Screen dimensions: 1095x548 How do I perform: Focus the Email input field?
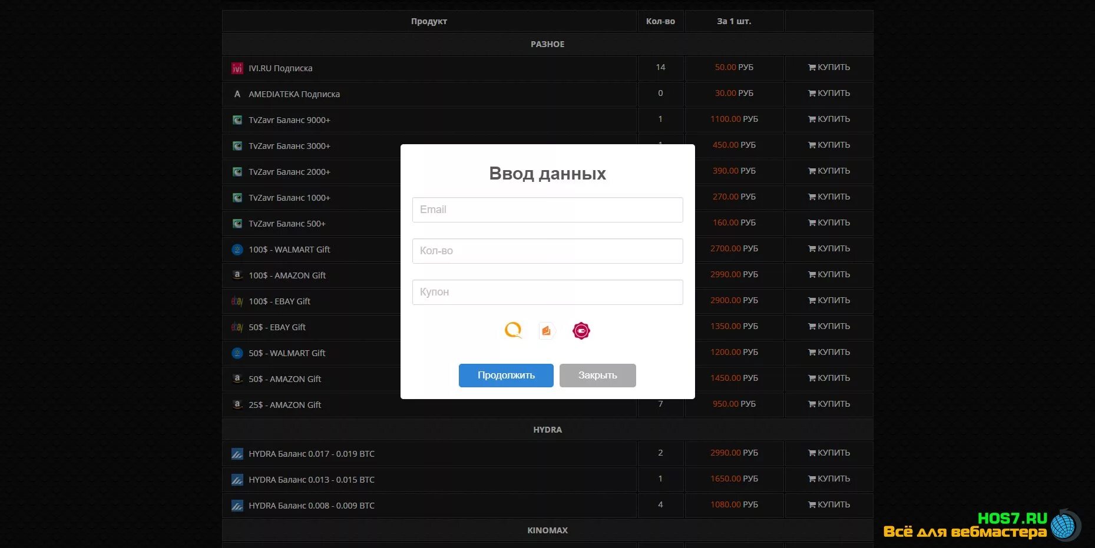[x=547, y=210]
